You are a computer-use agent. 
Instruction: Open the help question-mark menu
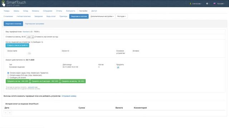tap(208, 4)
